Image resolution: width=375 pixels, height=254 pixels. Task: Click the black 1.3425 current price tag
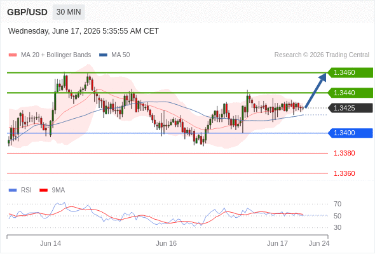click(x=350, y=108)
